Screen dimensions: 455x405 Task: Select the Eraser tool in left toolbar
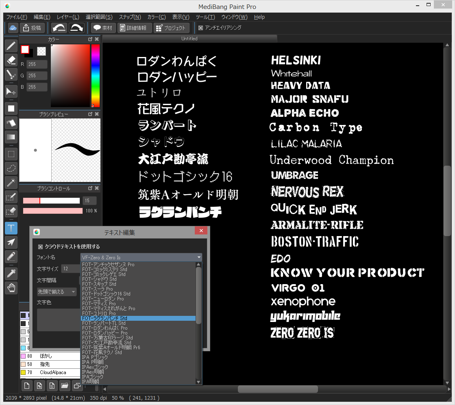[x=11, y=60]
